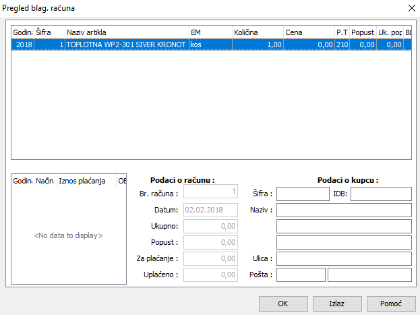The width and height of the screenshot is (420, 315).
Task: Click the first Pošta postal code field
Action: [301, 275]
